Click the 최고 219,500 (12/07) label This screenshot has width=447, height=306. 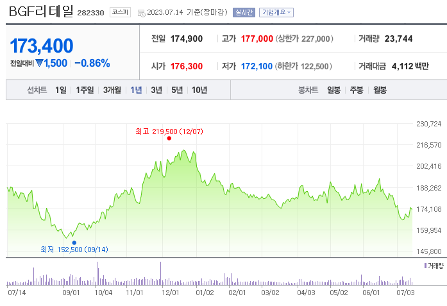pyautogui.click(x=169, y=132)
